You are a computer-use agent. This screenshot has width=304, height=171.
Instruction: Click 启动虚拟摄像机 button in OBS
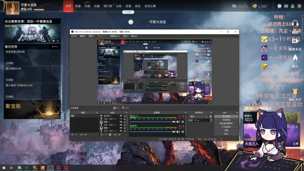[226, 123]
